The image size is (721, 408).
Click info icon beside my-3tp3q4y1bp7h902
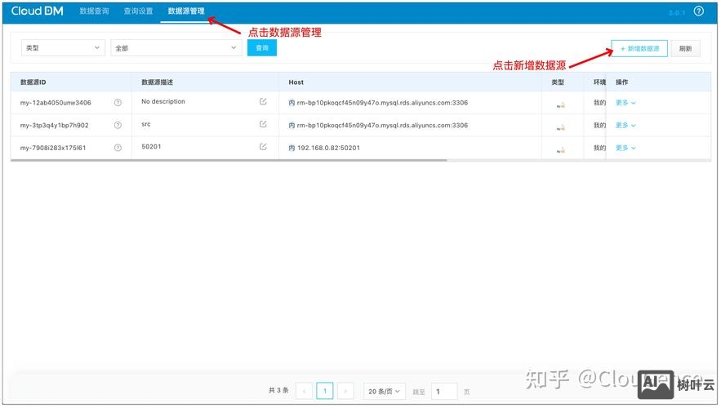[118, 125]
